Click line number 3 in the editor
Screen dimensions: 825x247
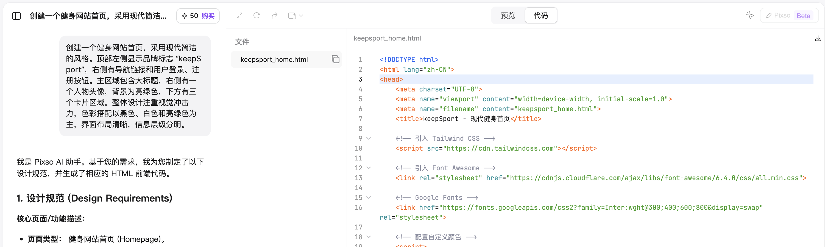pos(360,79)
